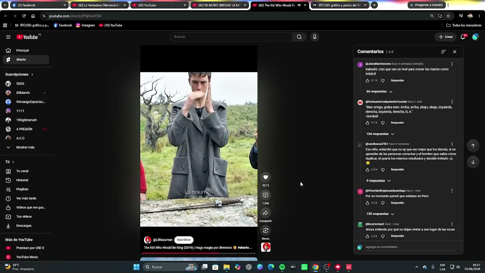Go to the next Short with the down arrow

pos(473,162)
